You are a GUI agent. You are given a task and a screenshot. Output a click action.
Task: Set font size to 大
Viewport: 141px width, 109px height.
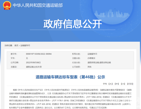click(110, 84)
